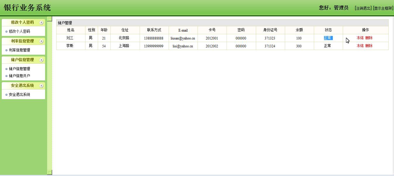Click the bullet icon beside 储户信息管理 link
394x176 pixels.
[6, 69]
